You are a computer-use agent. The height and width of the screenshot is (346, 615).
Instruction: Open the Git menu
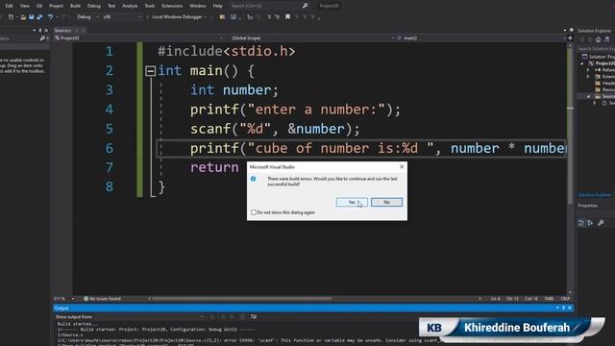pos(39,6)
